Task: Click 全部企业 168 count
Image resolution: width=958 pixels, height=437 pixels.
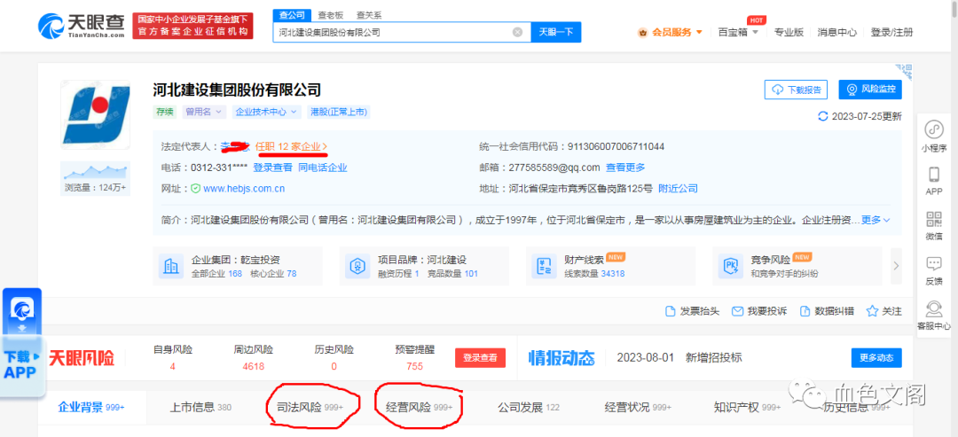Action: pyautogui.click(x=217, y=273)
